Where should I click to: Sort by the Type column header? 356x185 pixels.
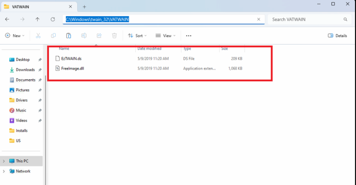187,49
